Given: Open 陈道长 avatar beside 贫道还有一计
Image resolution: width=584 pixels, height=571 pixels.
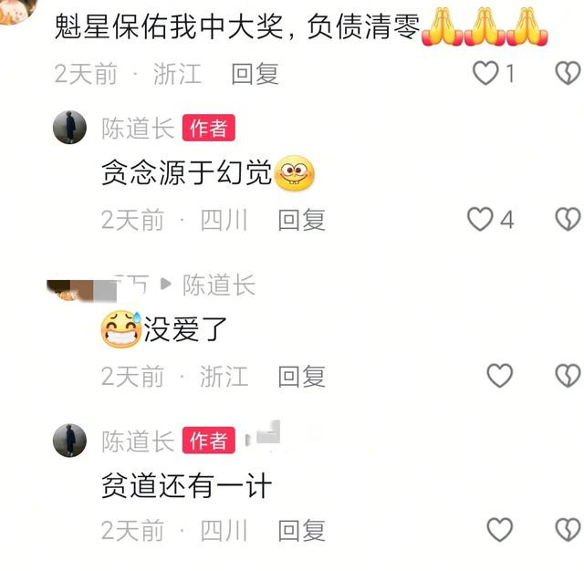Looking at the screenshot, I should 69,441.
